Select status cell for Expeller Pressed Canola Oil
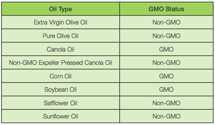The height and width of the screenshot is (125, 215). point(166,63)
